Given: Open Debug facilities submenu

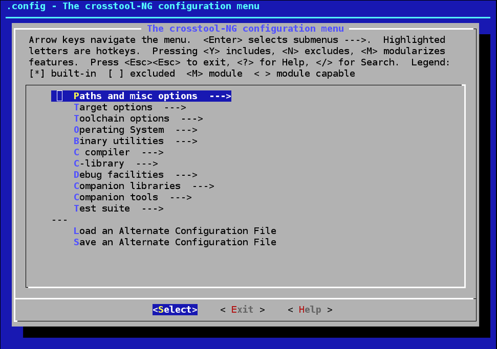Looking at the screenshot, I should coord(136,175).
